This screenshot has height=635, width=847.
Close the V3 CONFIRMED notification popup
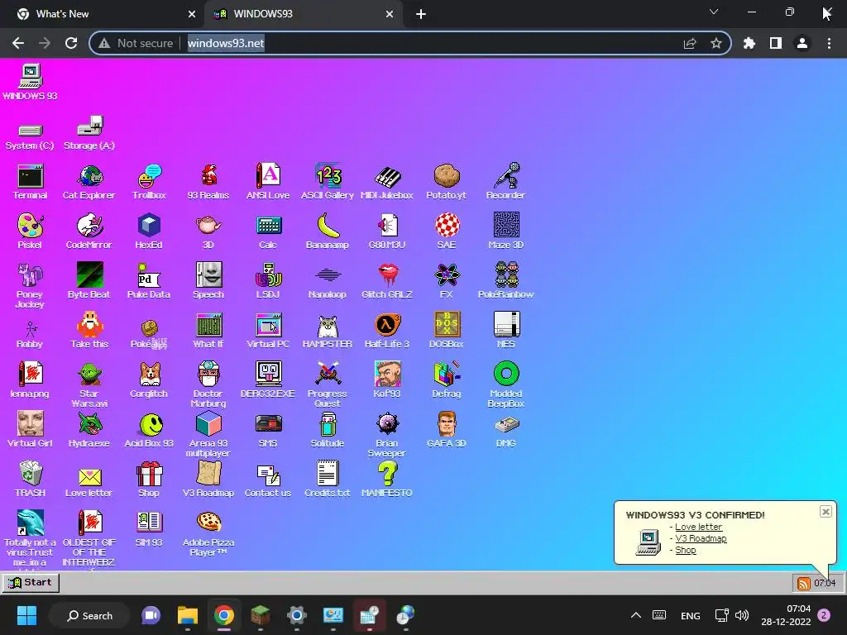coord(825,511)
